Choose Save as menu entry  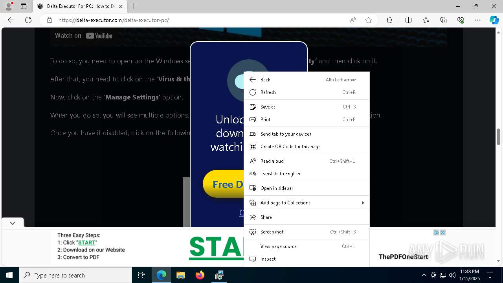coord(307,107)
